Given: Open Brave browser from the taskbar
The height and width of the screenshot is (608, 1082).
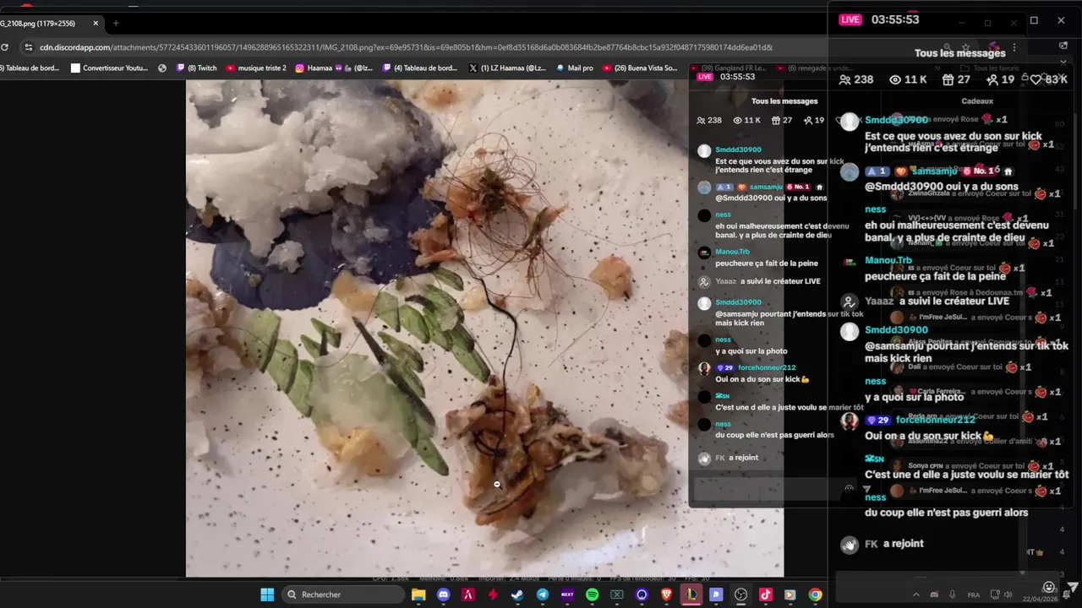Looking at the screenshot, I should pos(666,594).
